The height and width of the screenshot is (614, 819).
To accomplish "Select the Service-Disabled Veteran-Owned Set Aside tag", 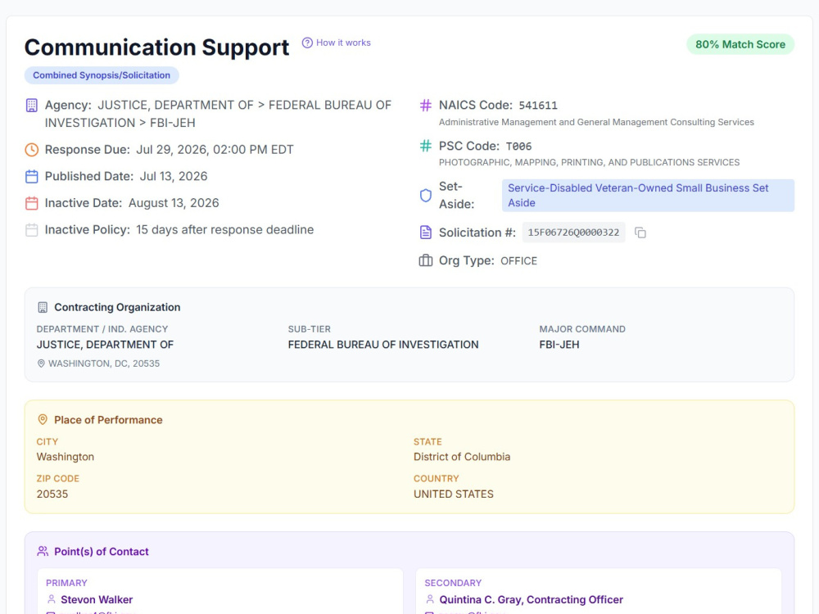I will pyautogui.click(x=648, y=196).
